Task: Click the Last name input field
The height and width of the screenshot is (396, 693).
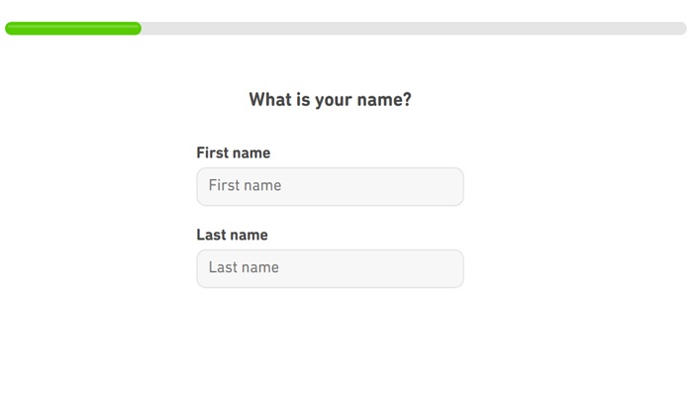Action: click(x=330, y=268)
